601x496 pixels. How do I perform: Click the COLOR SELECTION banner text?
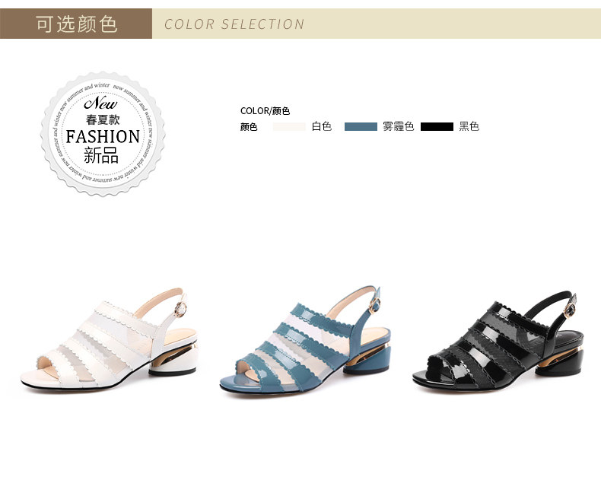[234, 24]
